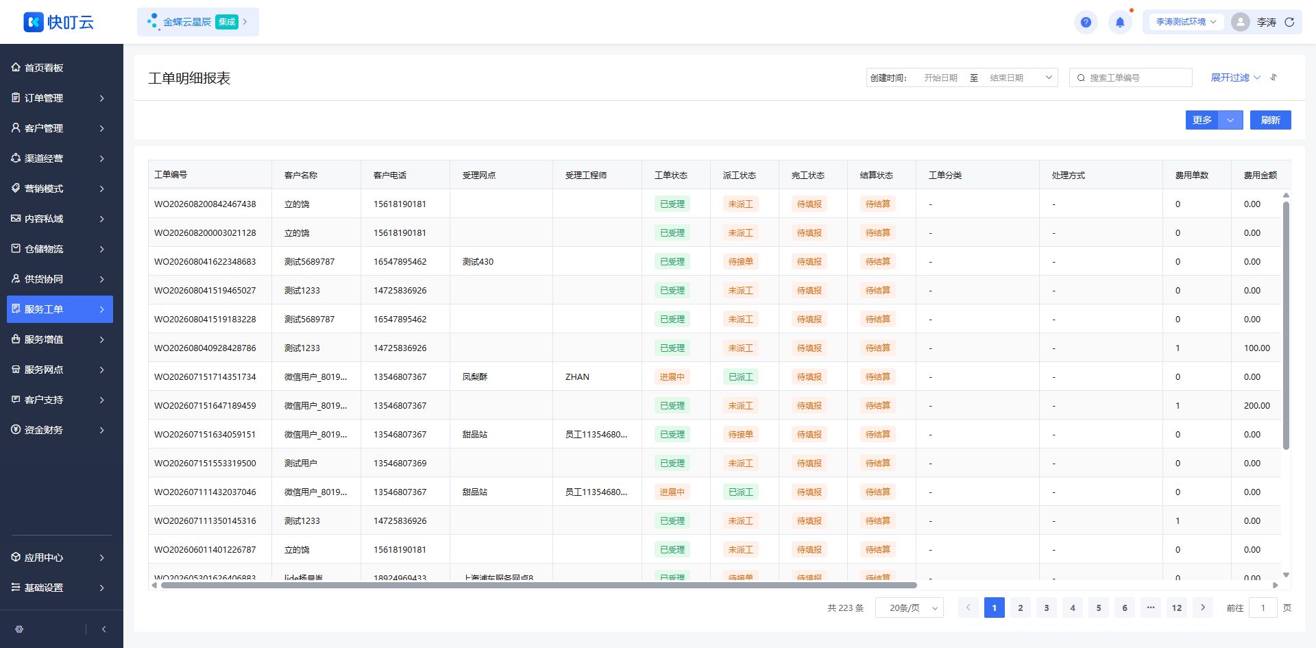The height and width of the screenshot is (648, 1316).
Task: Open the 李涛测试环境 environment dropdown
Action: pyautogui.click(x=1186, y=22)
